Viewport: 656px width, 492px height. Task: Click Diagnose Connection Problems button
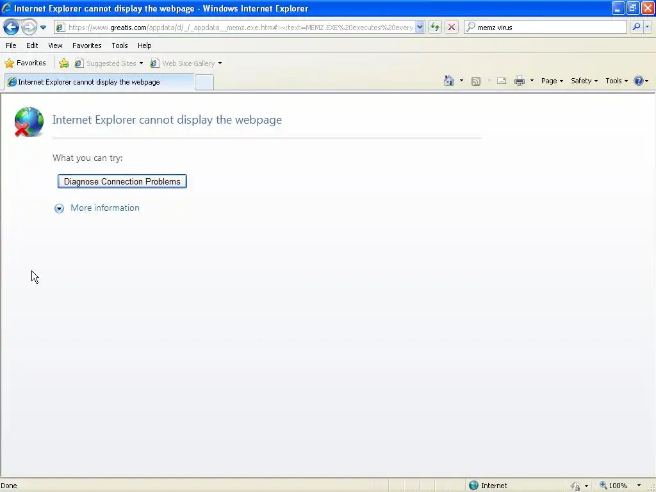point(122,181)
